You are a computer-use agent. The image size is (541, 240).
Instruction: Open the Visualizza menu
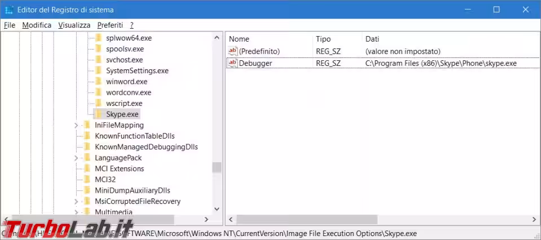(74, 25)
